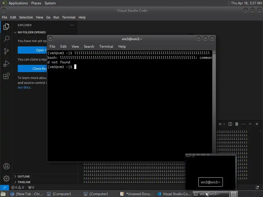Click the ports forwarded indicator showing 0
This screenshot has width=263, height=197.
[x=31, y=187]
